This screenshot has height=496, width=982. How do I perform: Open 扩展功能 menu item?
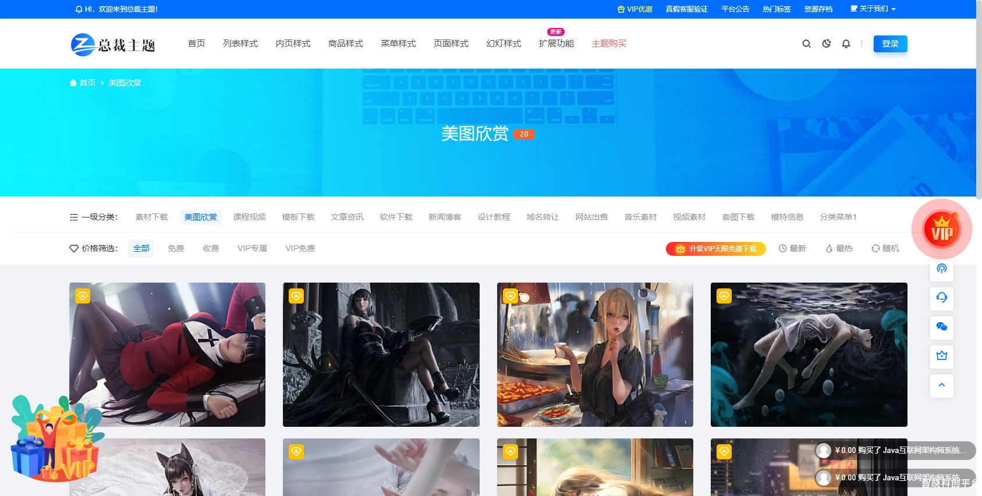556,44
